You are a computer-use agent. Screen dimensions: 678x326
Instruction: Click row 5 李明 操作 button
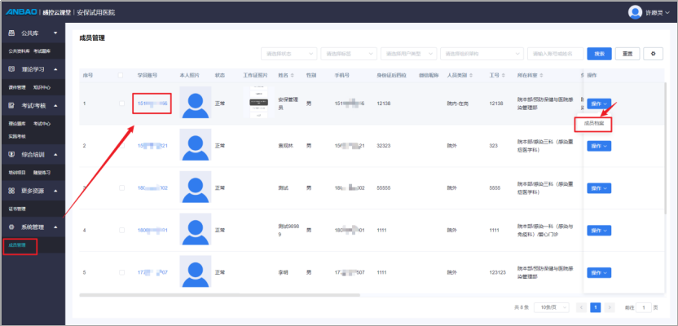[599, 273]
